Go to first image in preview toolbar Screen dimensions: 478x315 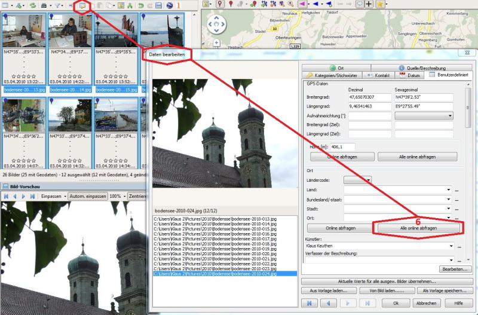point(6,197)
